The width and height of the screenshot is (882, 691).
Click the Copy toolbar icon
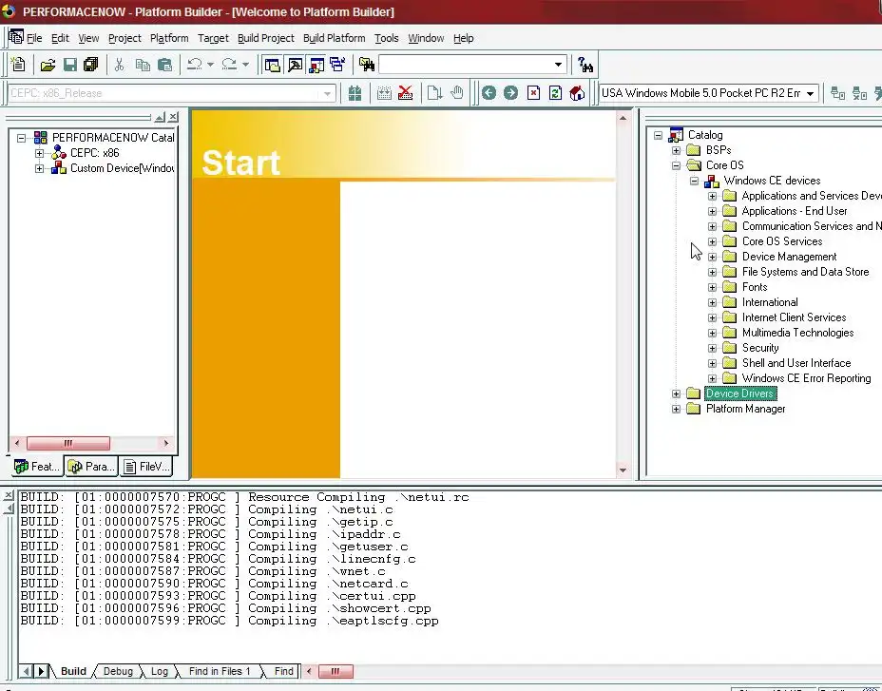[143, 65]
